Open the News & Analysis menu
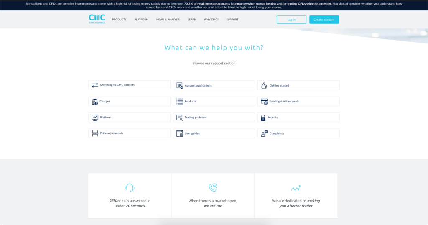This screenshot has width=428, height=225. click(168, 20)
